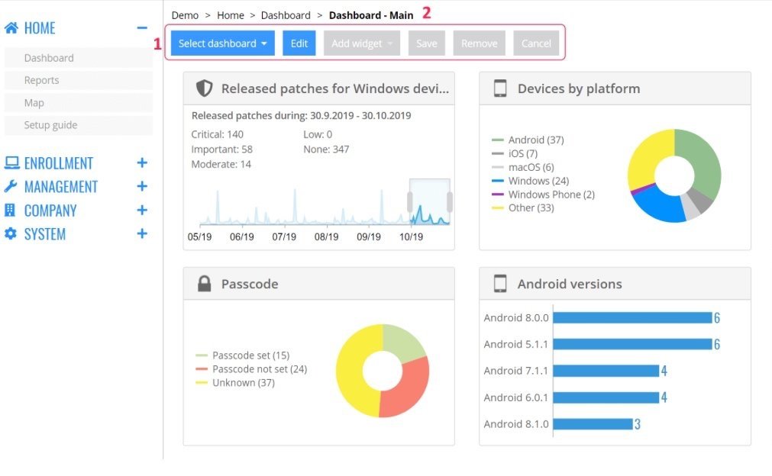Click the padlock icon in Passcode widget

pyautogui.click(x=205, y=284)
